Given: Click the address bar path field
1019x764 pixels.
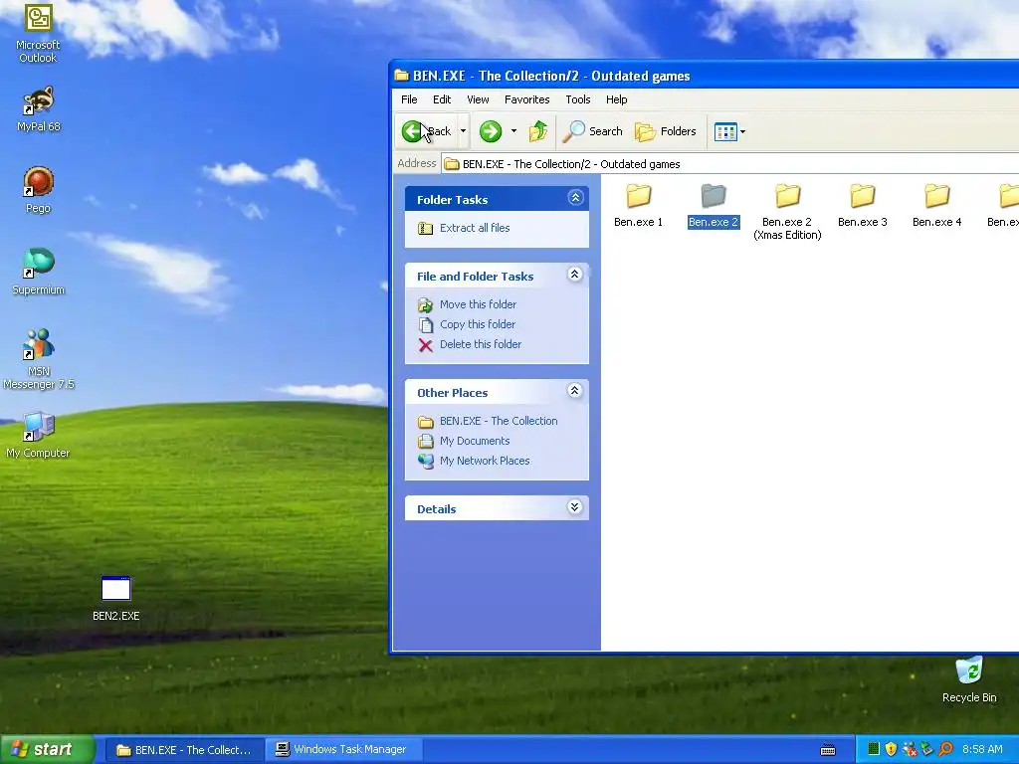Looking at the screenshot, I should pyautogui.click(x=729, y=164).
